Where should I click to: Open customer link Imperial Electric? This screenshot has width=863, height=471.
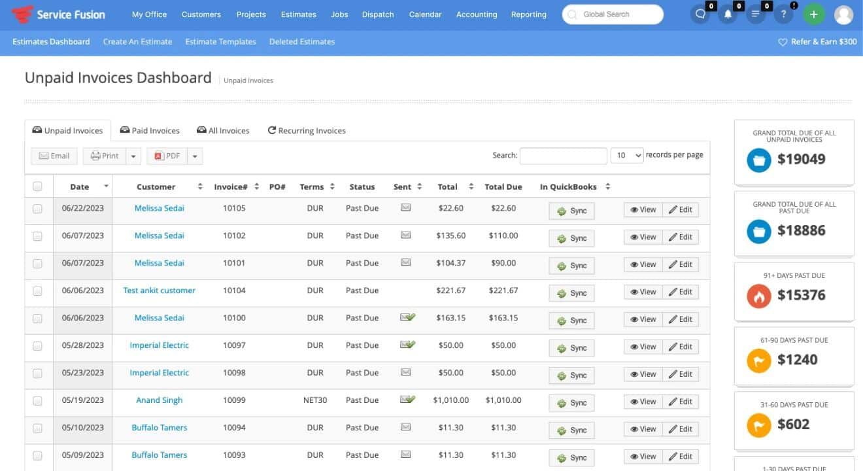click(159, 345)
